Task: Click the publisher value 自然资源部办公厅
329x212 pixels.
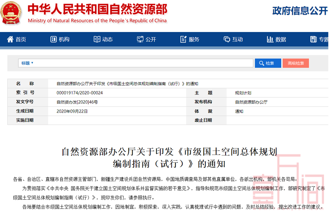Action: (x=251, y=102)
